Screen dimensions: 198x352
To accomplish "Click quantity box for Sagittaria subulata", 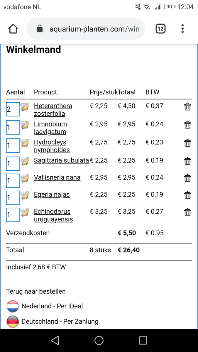I will tap(13, 164).
